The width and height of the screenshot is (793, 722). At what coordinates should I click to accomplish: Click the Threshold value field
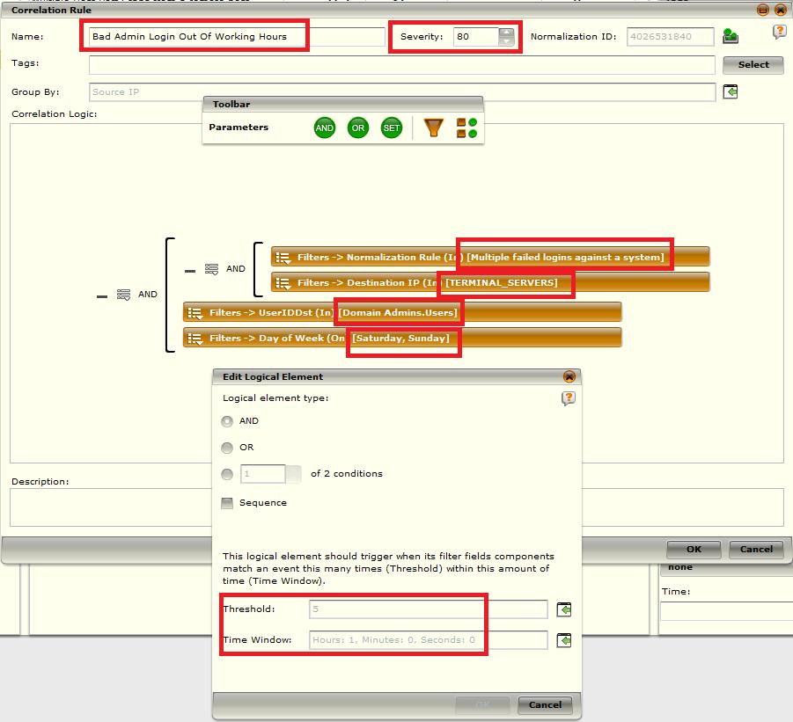pyautogui.click(x=429, y=609)
